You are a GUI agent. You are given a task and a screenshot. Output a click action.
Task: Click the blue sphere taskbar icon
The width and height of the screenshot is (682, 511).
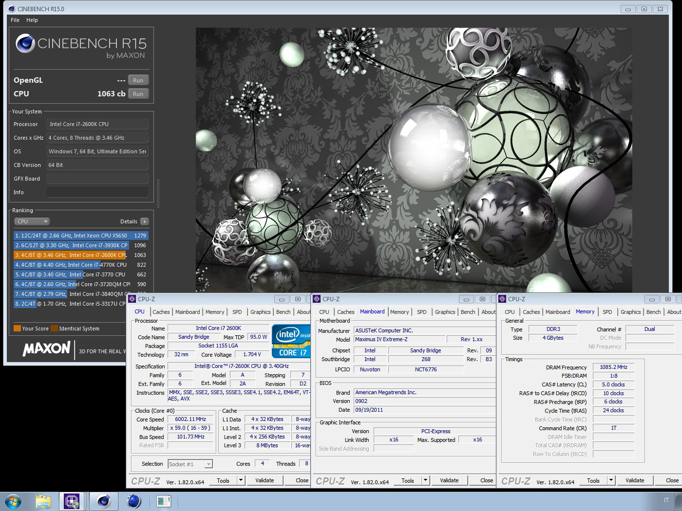click(x=133, y=501)
